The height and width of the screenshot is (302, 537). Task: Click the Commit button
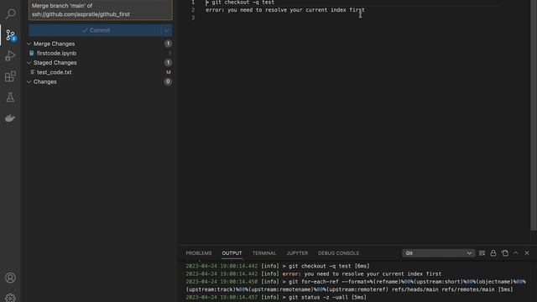pos(95,30)
